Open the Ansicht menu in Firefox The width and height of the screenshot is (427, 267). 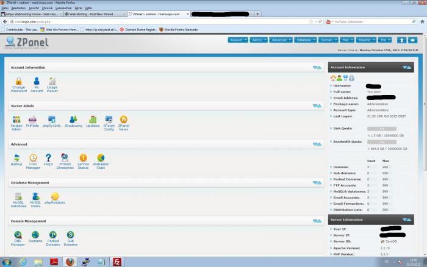pyautogui.click(x=34, y=8)
